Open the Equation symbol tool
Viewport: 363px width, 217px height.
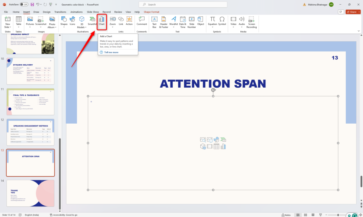(212, 20)
